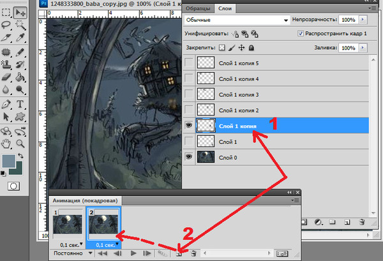Viewport: 383px width, 261px height.
Task: Open the Анимация panel flyout menu
Action: [295, 200]
